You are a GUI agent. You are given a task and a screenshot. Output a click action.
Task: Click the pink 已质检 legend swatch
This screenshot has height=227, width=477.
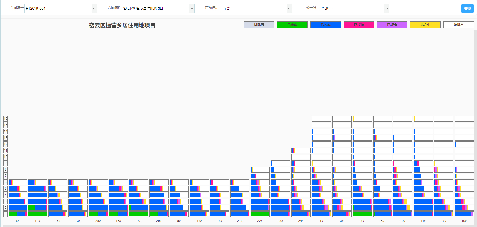[359, 25]
